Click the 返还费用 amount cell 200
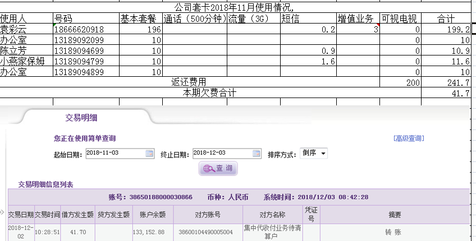Screen dimensions: 476x241 pyautogui.click(x=400, y=82)
